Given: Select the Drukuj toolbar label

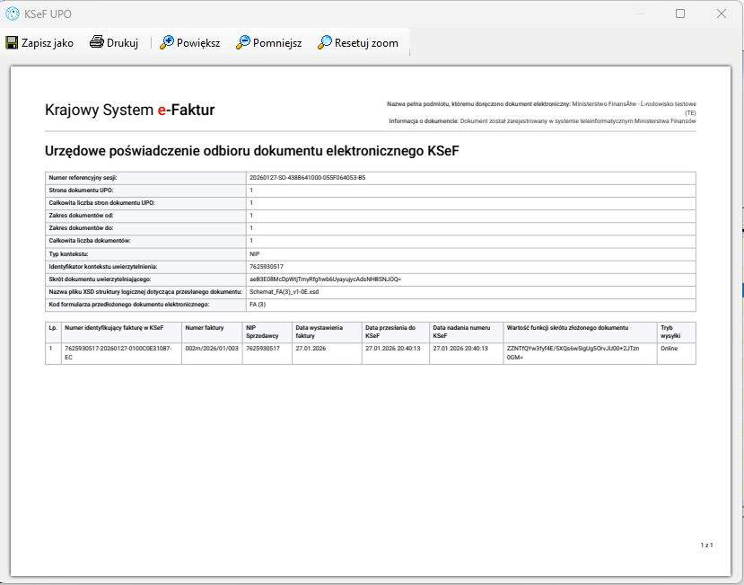Looking at the screenshot, I should coord(122,43).
